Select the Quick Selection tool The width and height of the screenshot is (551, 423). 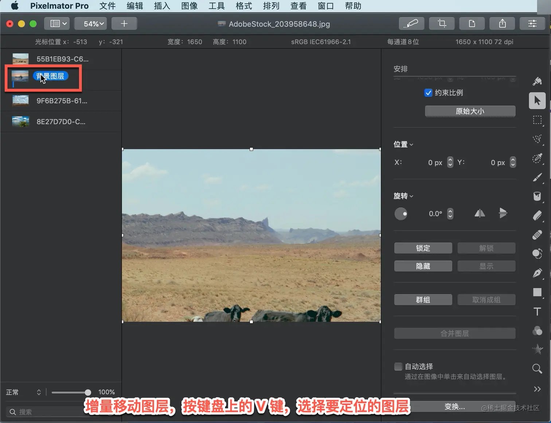click(x=537, y=139)
